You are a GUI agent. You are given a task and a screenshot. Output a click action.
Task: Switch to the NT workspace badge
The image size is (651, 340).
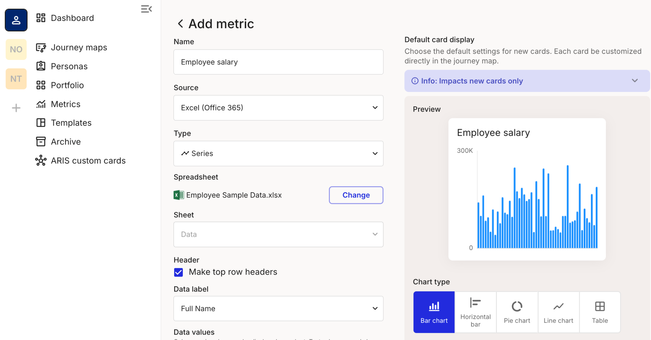pos(16,79)
